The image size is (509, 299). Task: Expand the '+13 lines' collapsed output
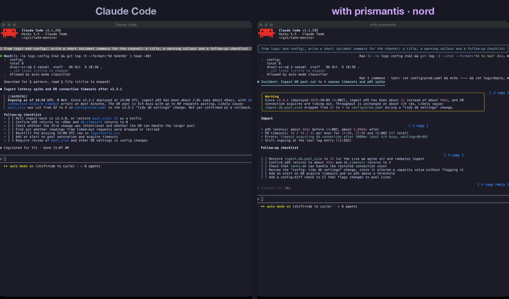click(x=39, y=71)
